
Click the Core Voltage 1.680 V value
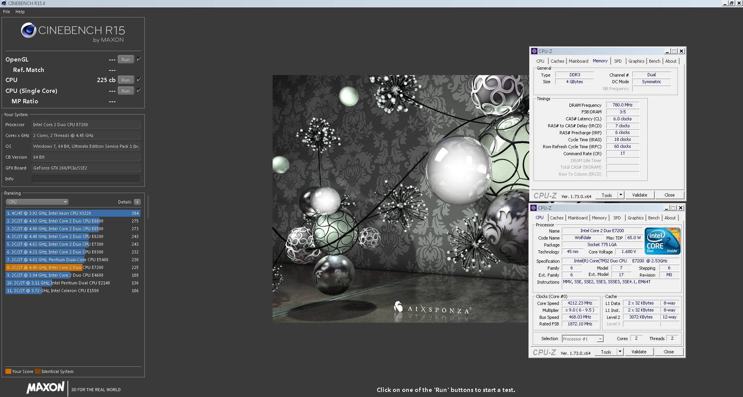[629, 252]
